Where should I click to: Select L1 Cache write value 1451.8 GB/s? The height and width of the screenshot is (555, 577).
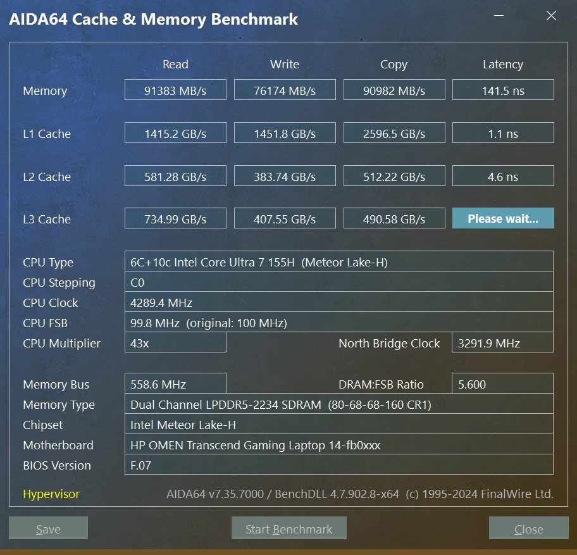(285, 132)
